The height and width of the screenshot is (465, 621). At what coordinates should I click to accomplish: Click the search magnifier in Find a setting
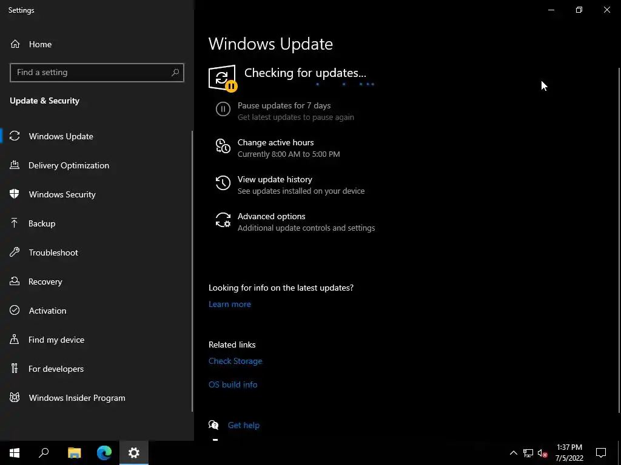tap(175, 73)
